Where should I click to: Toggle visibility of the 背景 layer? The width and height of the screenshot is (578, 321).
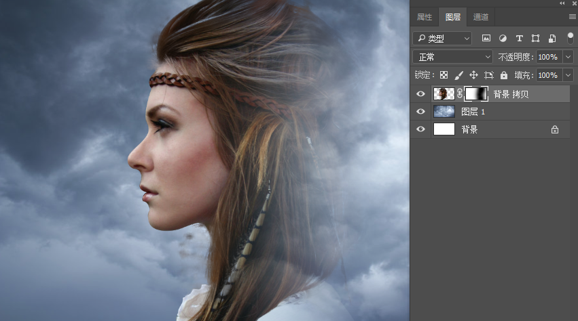(x=420, y=129)
